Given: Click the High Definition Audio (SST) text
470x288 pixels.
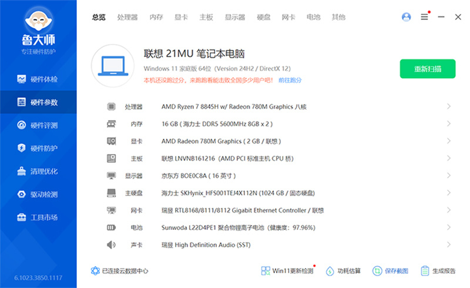Looking at the screenshot, I should (x=206, y=245).
